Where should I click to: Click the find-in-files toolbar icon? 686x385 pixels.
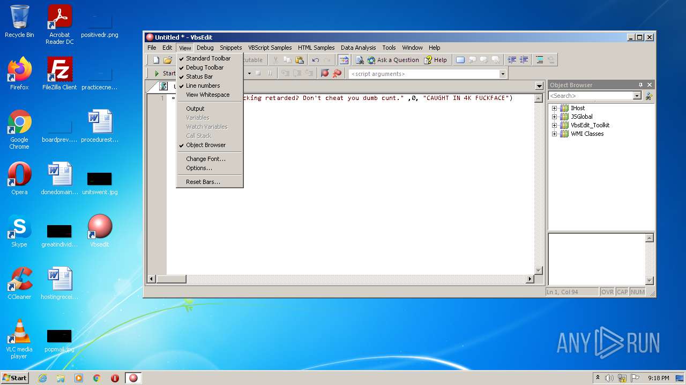click(x=359, y=60)
